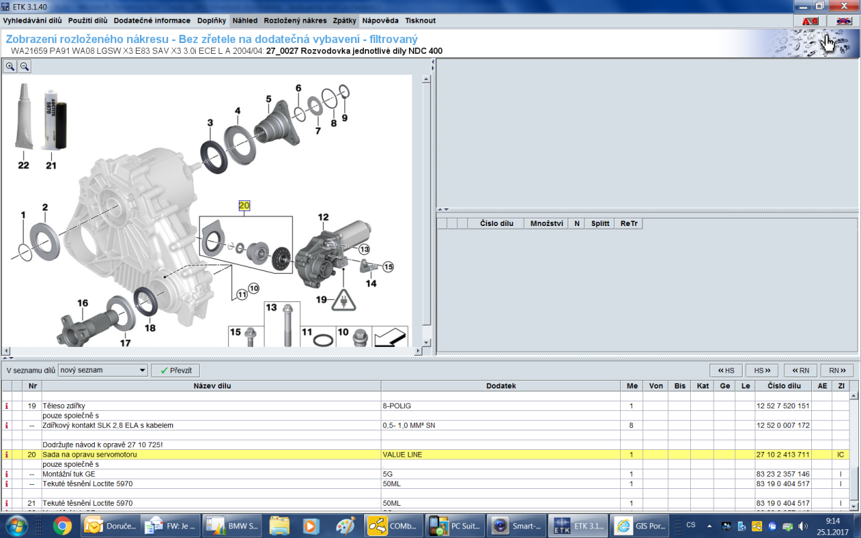Open Google Chrome from the taskbar
The height and width of the screenshot is (538, 861).
(x=63, y=525)
